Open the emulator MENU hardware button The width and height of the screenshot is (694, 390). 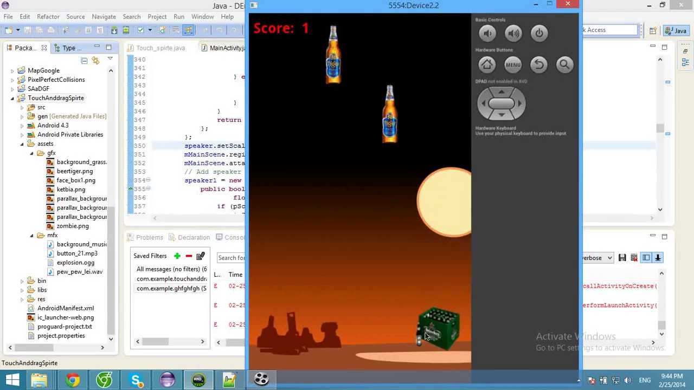pyautogui.click(x=513, y=65)
